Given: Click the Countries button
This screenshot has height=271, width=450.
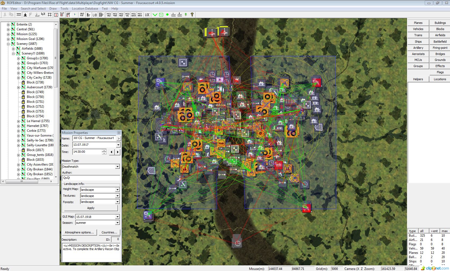Looking at the screenshot, I should coord(109,232).
